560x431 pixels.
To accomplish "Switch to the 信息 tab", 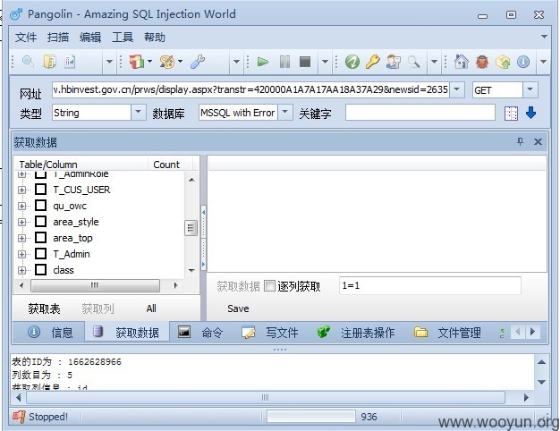I will (x=49, y=333).
